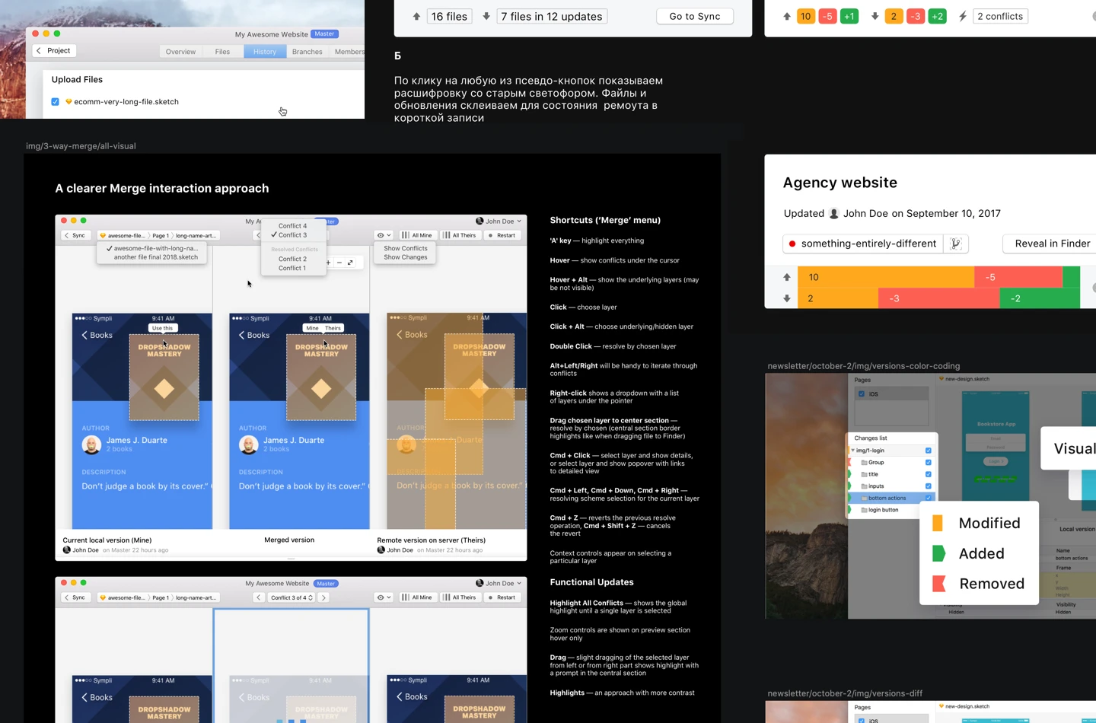Collapse the img/1-login tree item

852,451
